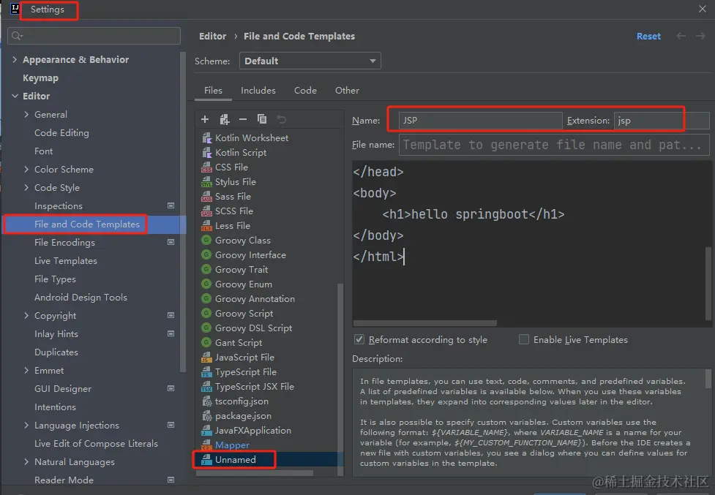The width and height of the screenshot is (715, 495).
Task: Click the Remove Template minus icon
Action: (x=242, y=119)
